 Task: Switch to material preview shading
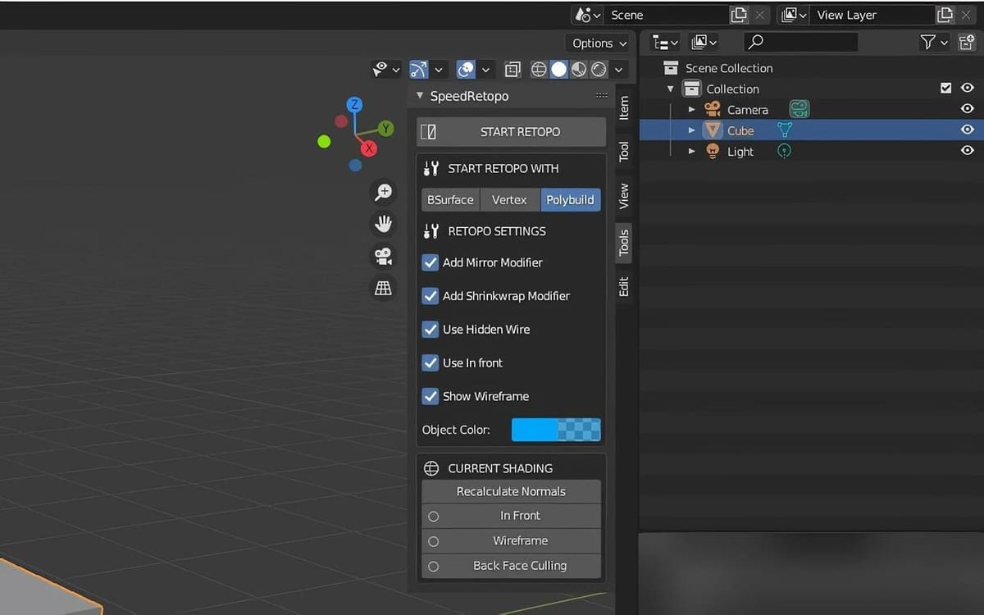(x=579, y=70)
